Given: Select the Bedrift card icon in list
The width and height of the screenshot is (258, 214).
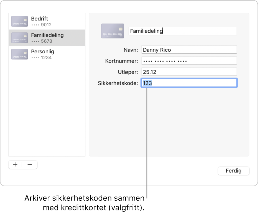Looking at the screenshot, I should [x=19, y=21].
